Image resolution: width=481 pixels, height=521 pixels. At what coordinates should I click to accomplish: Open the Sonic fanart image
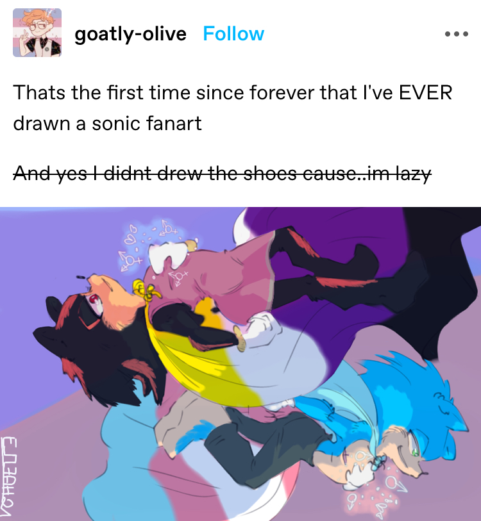tap(240, 364)
